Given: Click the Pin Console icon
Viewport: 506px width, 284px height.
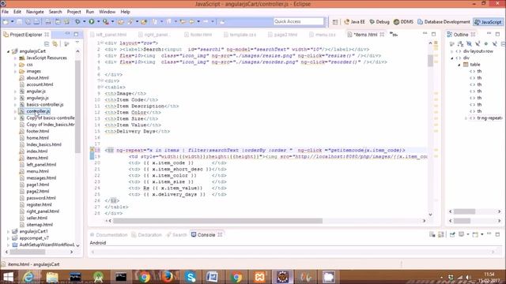Looking at the screenshot, I should point(452,234).
